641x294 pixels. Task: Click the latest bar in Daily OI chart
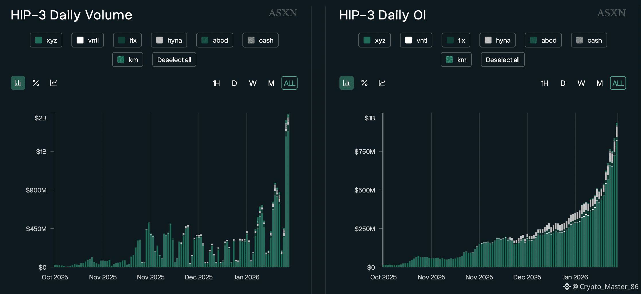click(x=617, y=200)
